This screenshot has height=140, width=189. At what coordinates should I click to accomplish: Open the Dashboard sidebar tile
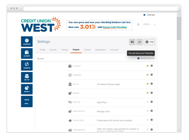pyautogui.click(x=27, y=41)
